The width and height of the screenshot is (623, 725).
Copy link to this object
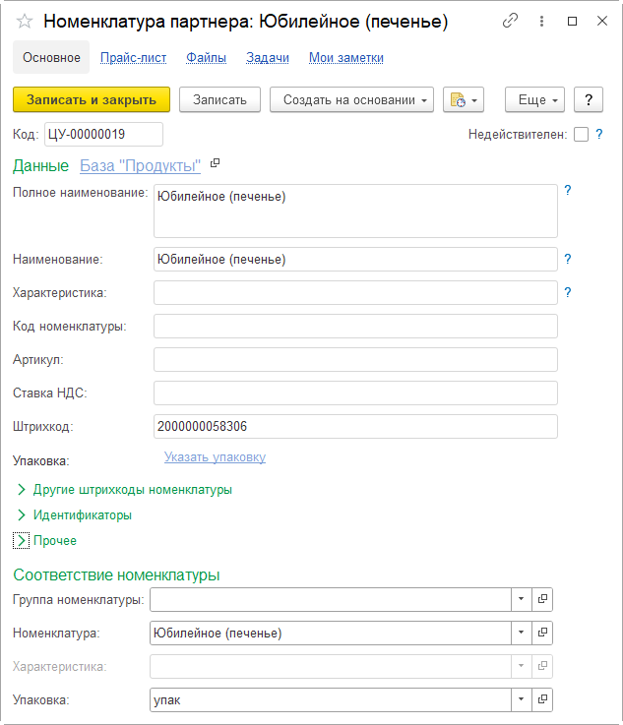pyautogui.click(x=510, y=21)
